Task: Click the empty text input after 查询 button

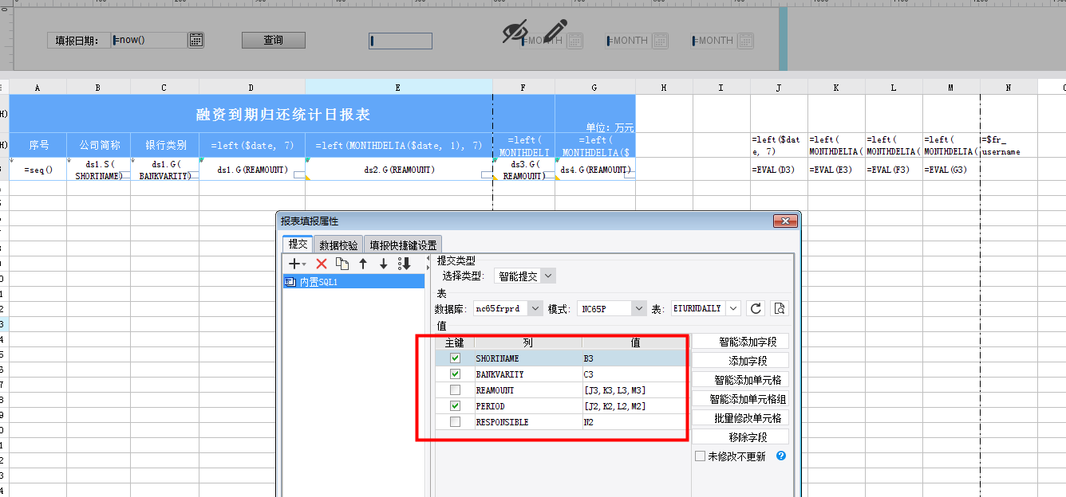Action: pos(401,41)
